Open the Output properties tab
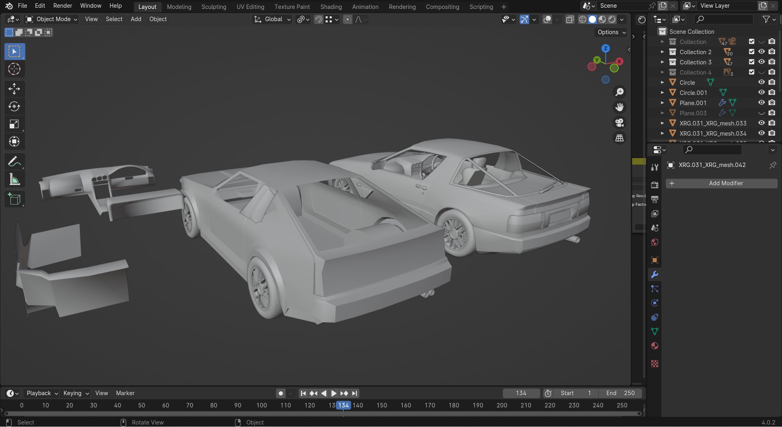This screenshot has width=782, height=427. [655, 199]
